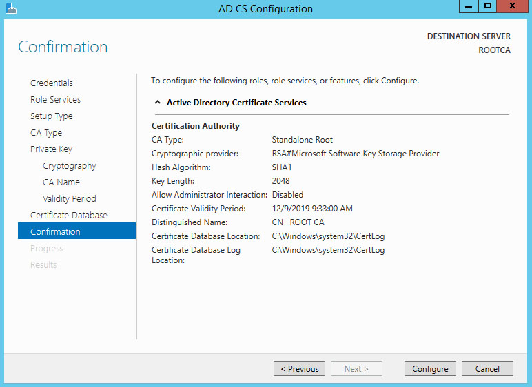532x387 pixels.
Task: Close the AD CS Configuration window
Action: (x=512, y=6)
